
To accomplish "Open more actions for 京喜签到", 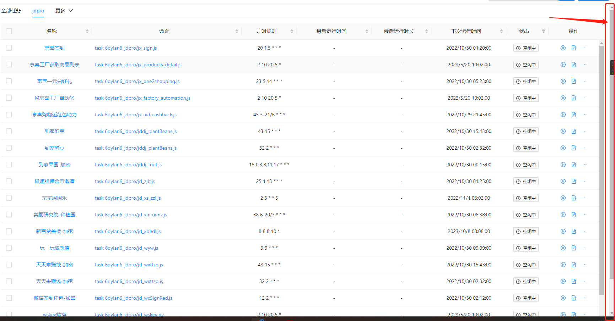I will 584,48.
